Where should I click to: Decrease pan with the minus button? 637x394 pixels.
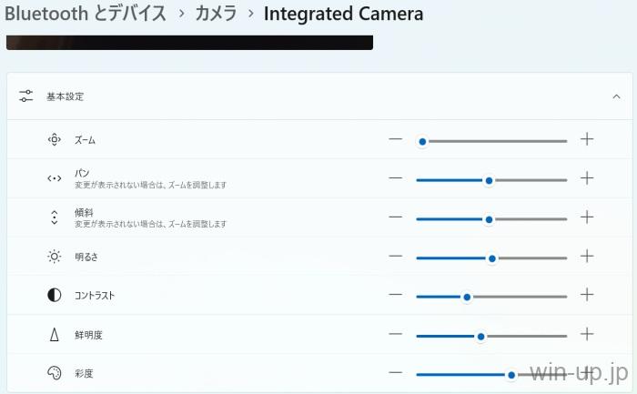(x=395, y=178)
